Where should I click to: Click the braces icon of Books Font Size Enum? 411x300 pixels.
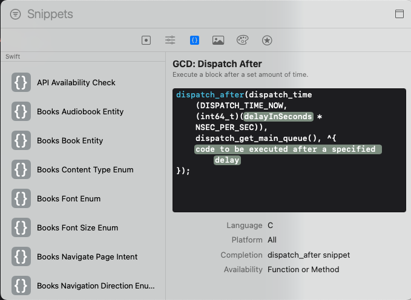pos(21,227)
